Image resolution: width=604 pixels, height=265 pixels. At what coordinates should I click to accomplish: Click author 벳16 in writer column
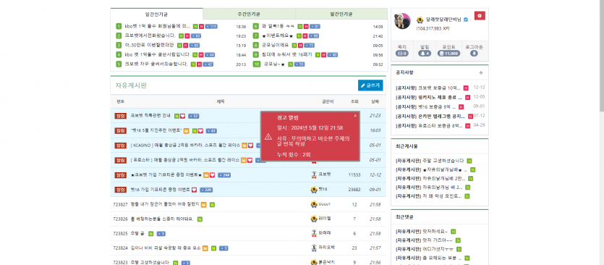(x=323, y=190)
